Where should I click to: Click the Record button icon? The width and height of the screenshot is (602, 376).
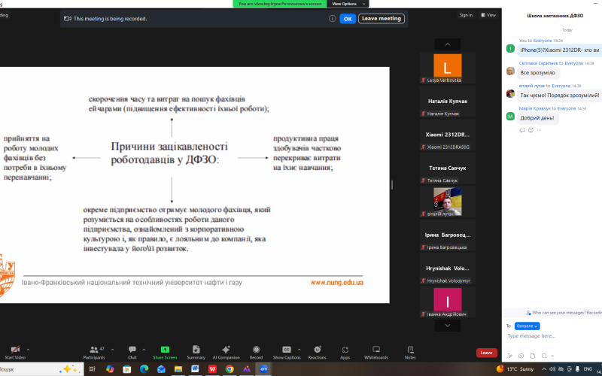[256, 349]
